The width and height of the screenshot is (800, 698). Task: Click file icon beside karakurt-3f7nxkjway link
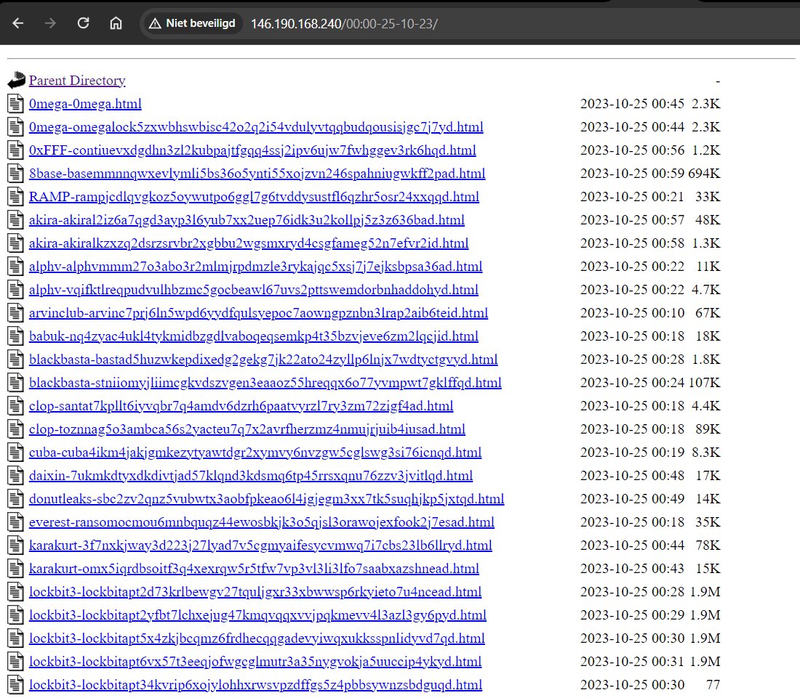[x=16, y=545]
